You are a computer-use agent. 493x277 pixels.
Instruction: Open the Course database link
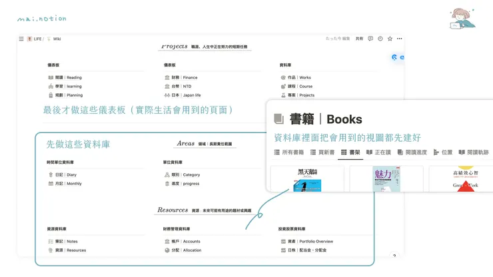click(x=300, y=86)
